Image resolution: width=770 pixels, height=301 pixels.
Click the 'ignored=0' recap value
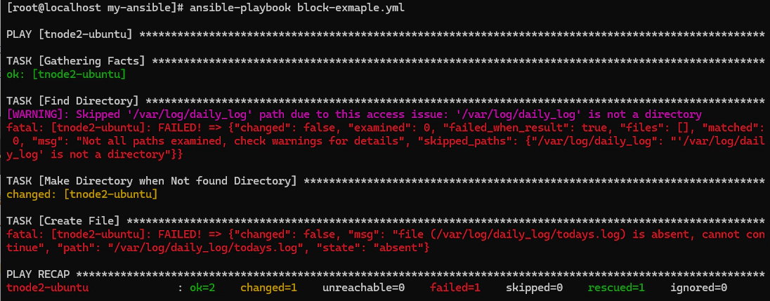pyautogui.click(x=699, y=288)
